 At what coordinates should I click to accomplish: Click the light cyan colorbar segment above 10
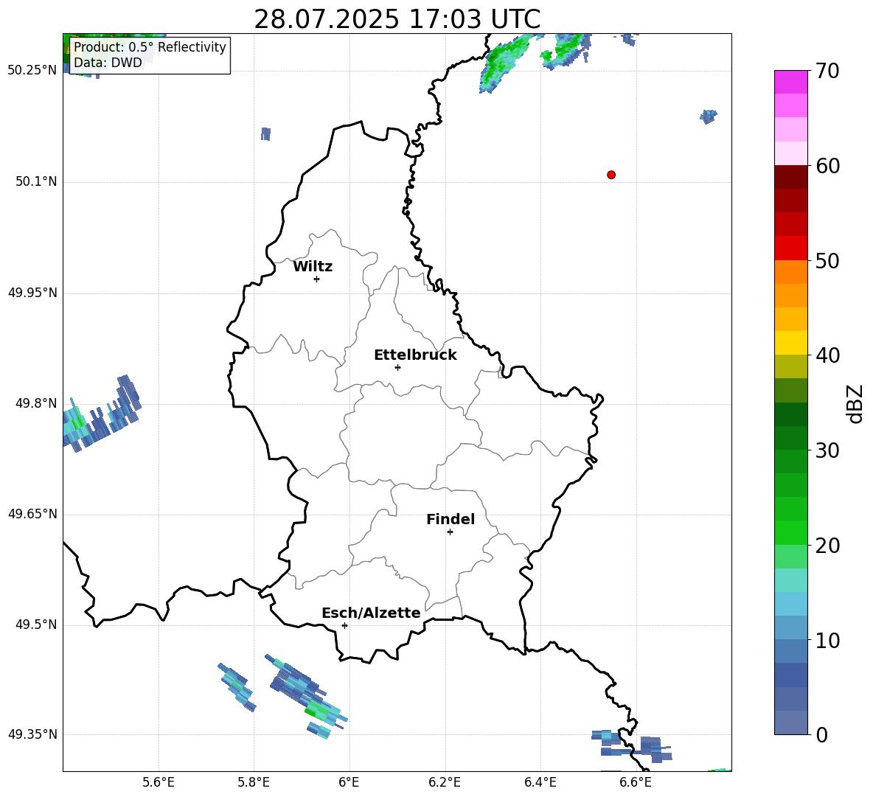coord(790,627)
